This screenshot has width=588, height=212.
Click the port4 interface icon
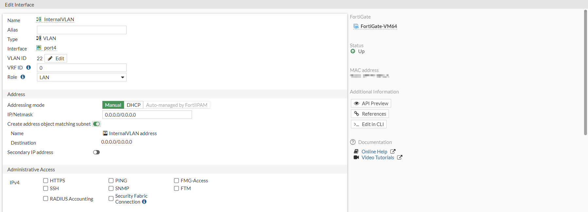pos(39,48)
